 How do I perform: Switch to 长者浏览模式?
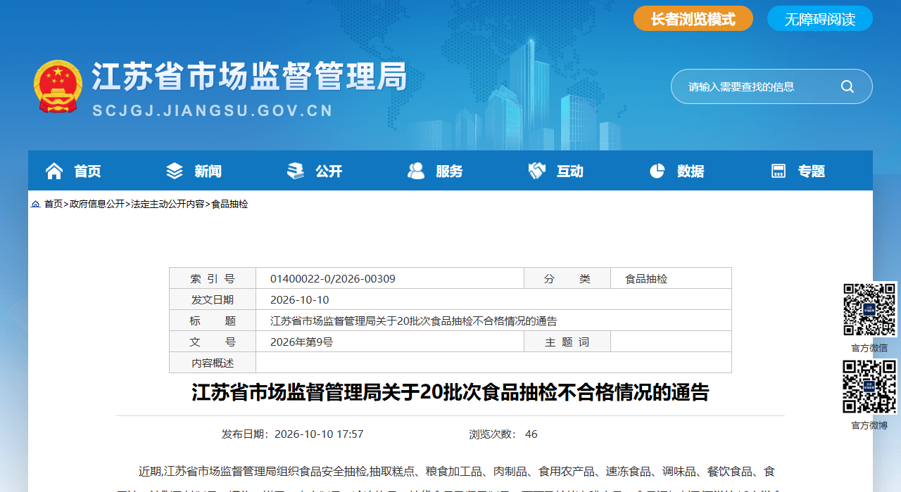(x=693, y=18)
